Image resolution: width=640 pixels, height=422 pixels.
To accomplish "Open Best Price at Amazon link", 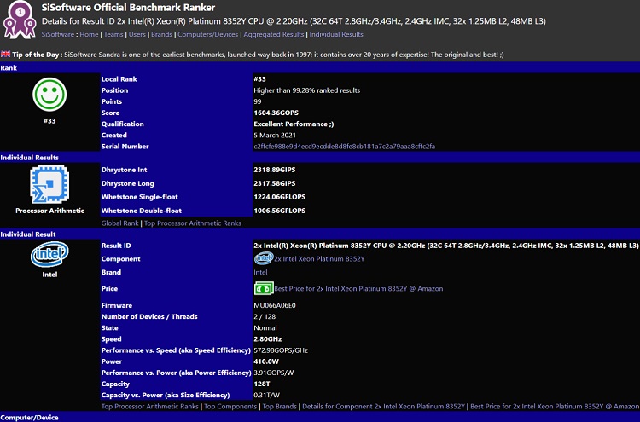I will pyautogui.click(x=358, y=289).
